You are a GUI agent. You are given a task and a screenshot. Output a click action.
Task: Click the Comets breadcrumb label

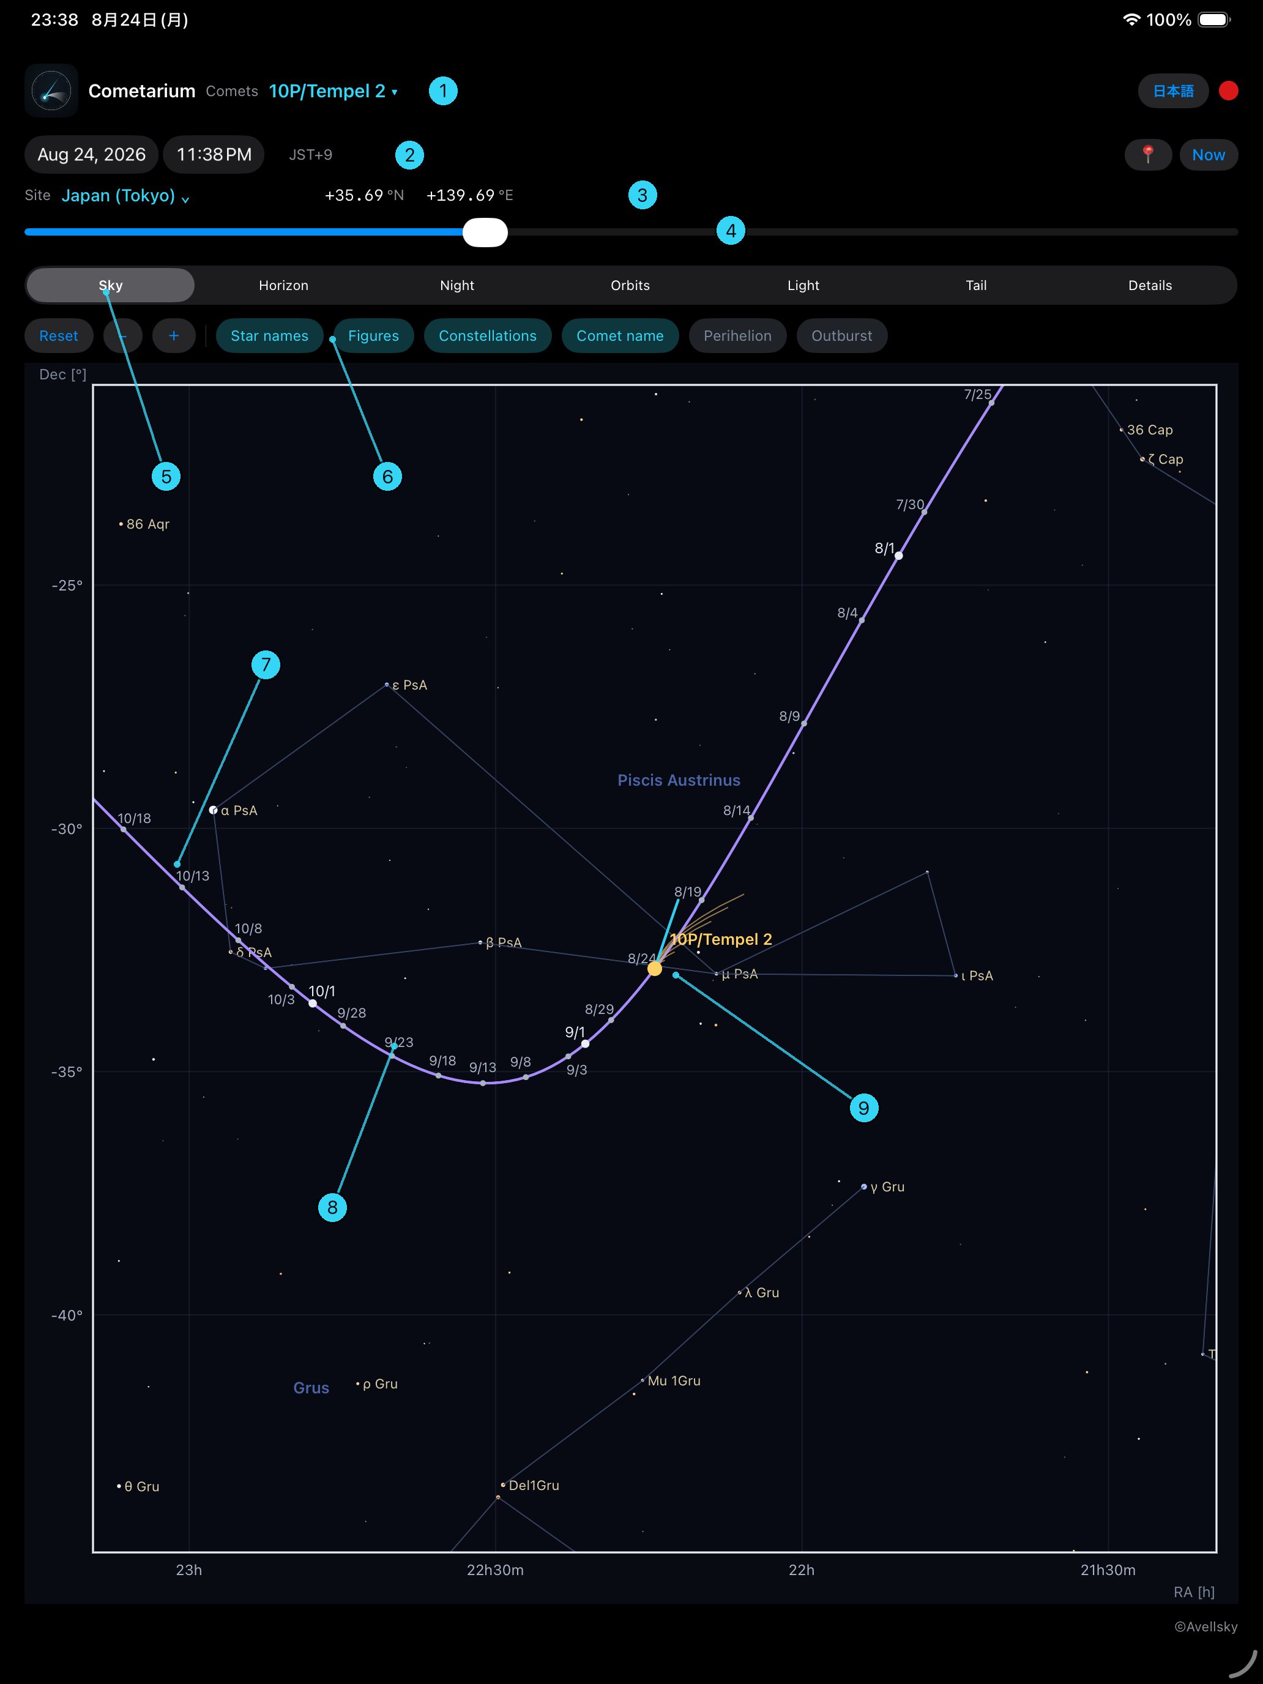pyautogui.click(x=232, y=91)
